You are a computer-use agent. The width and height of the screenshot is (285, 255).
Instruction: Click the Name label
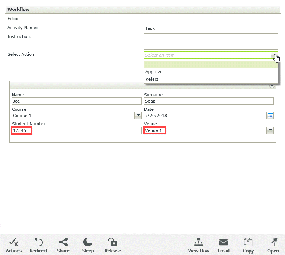point(18,95)
